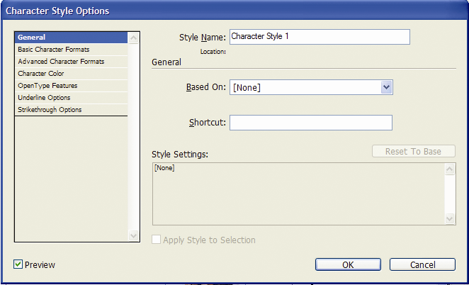
Task: Click category list scroll up arrow
Action: tap(133, 38)
